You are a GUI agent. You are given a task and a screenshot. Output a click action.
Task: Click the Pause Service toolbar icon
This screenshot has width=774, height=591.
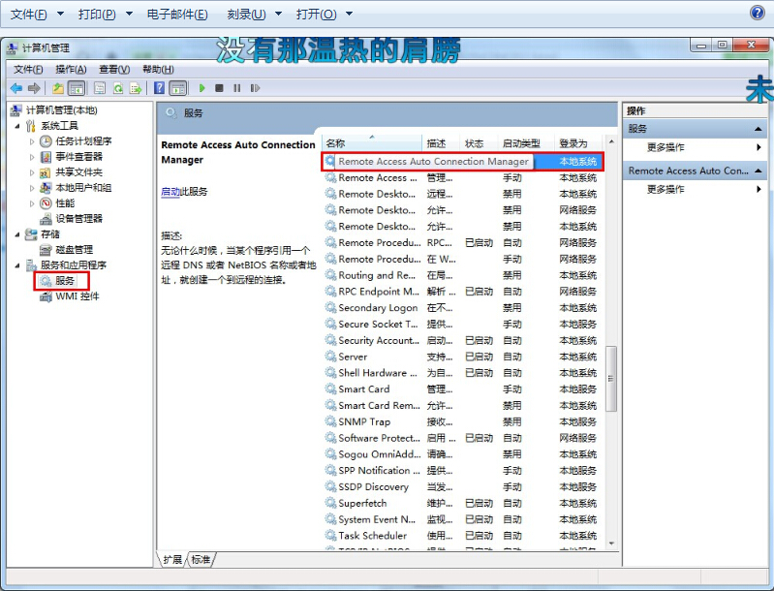coord(237,88)
